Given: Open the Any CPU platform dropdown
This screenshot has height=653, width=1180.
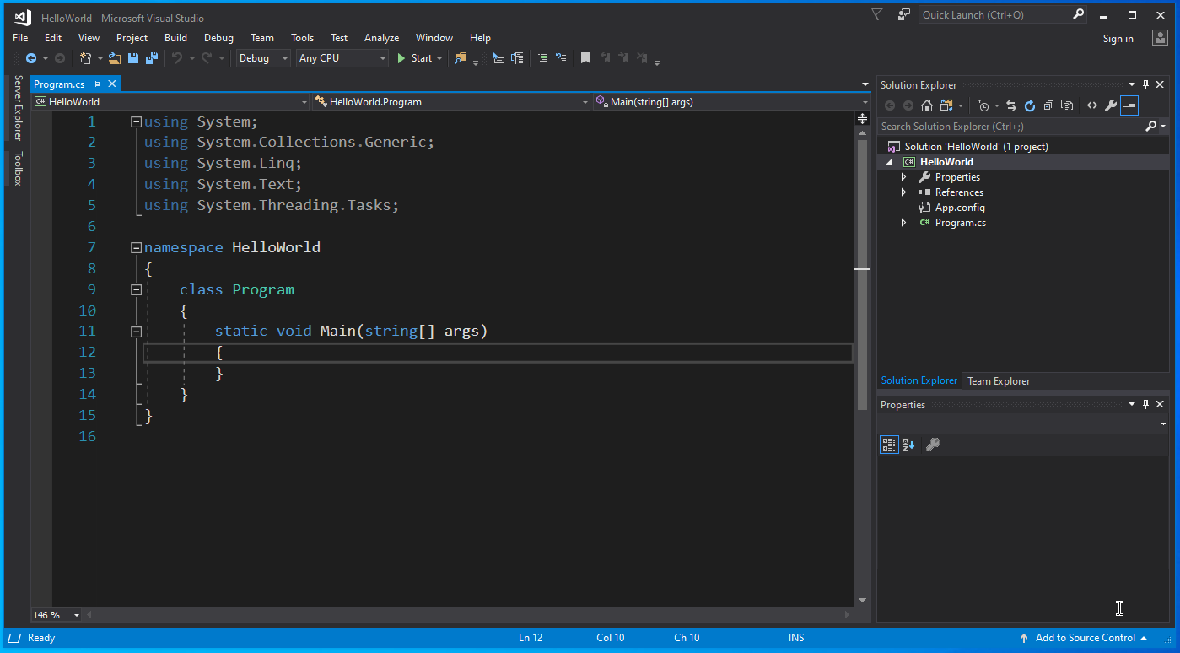Looking at the screenshot, I should pos(382,57).
